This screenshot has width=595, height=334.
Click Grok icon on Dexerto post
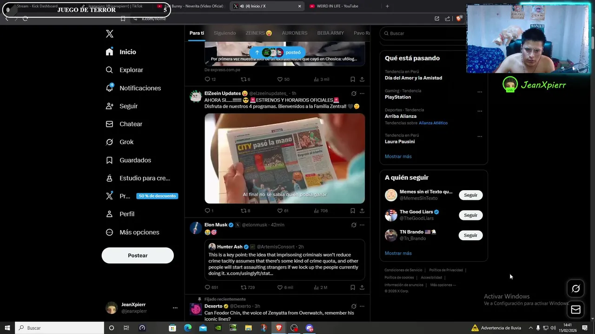354,306
